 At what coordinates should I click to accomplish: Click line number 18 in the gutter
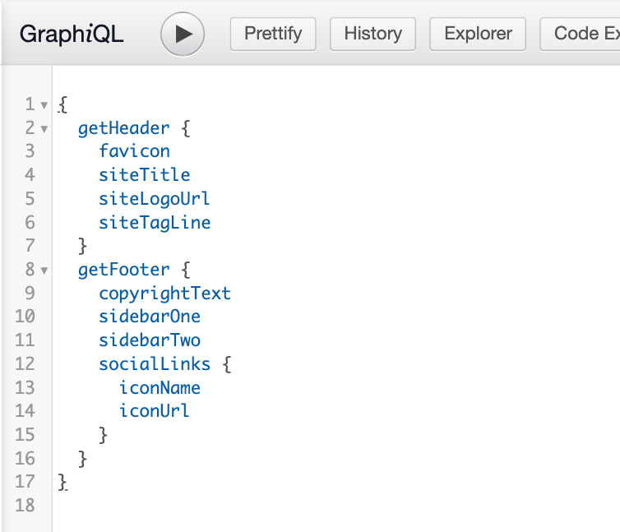pyautogui.click(x=25, y=506)
